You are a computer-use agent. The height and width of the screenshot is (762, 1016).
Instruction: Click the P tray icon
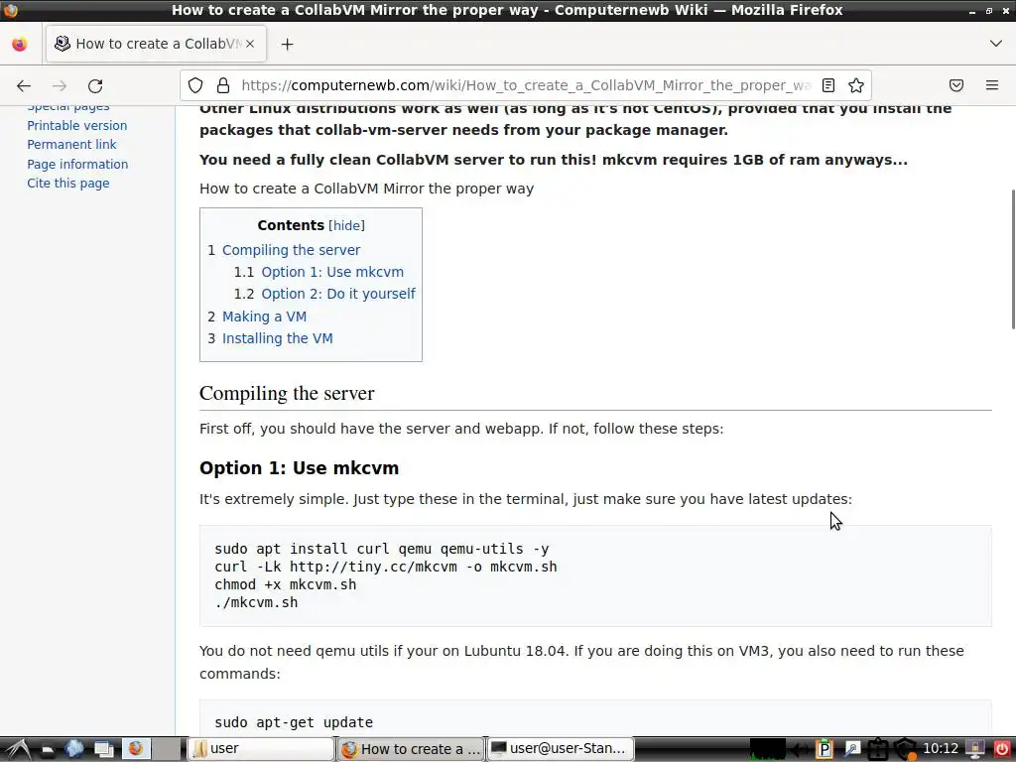(824, 749)
